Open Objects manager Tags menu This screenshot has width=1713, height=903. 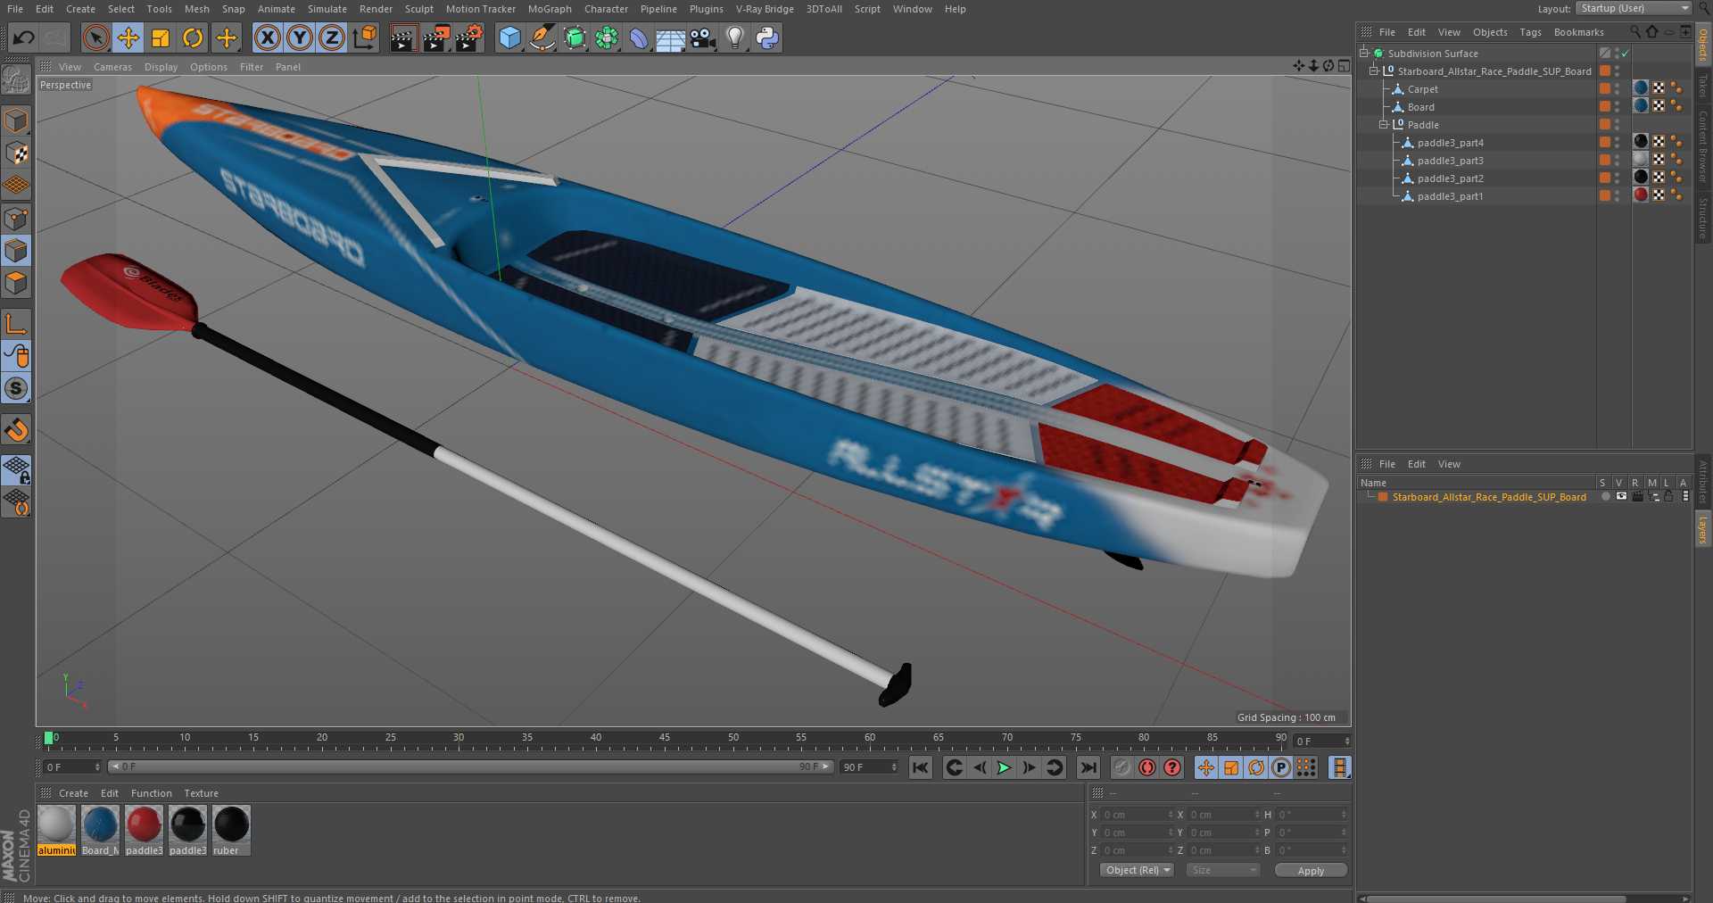click(1530, 32)
